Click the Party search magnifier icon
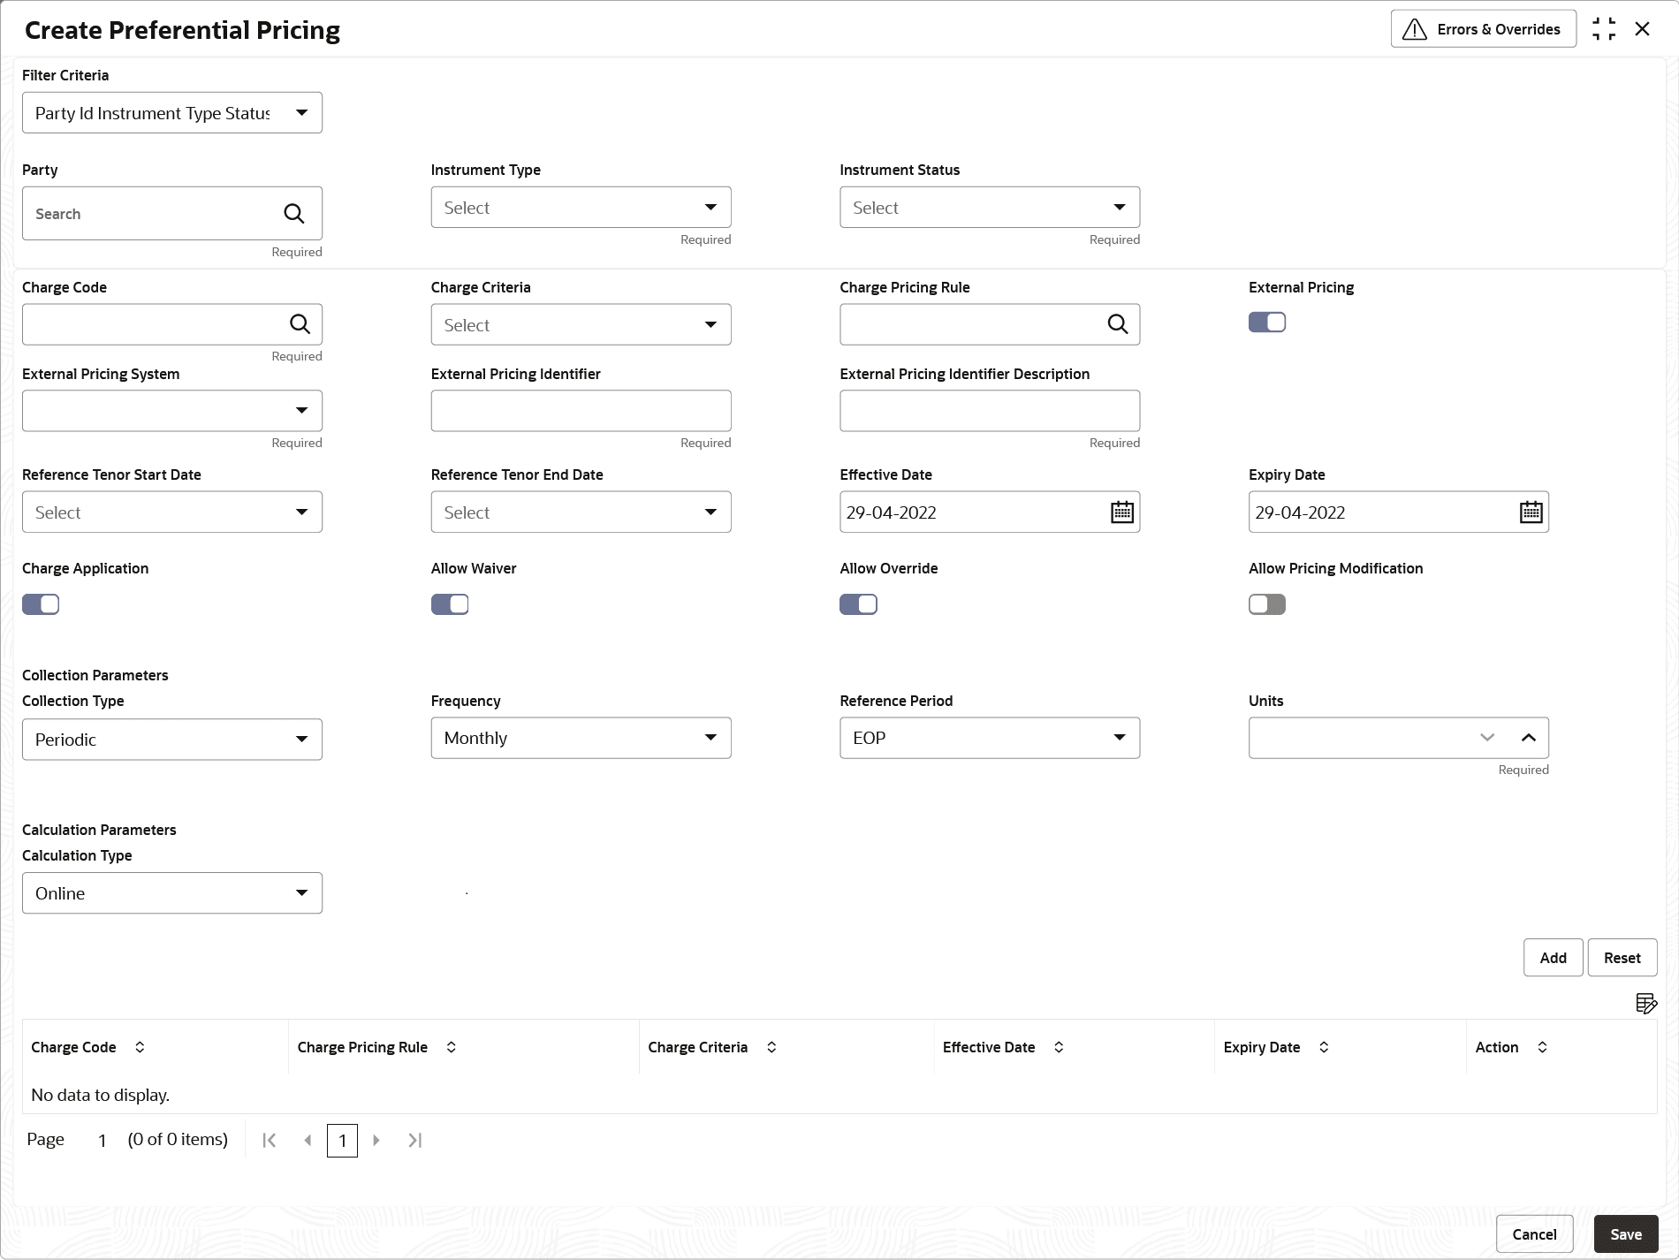Viewport: 1679px width, 1260px height. click(x=293, y=214)
